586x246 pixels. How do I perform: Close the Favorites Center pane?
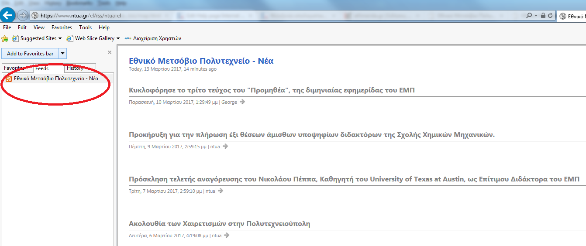click(x=110, y=52)
